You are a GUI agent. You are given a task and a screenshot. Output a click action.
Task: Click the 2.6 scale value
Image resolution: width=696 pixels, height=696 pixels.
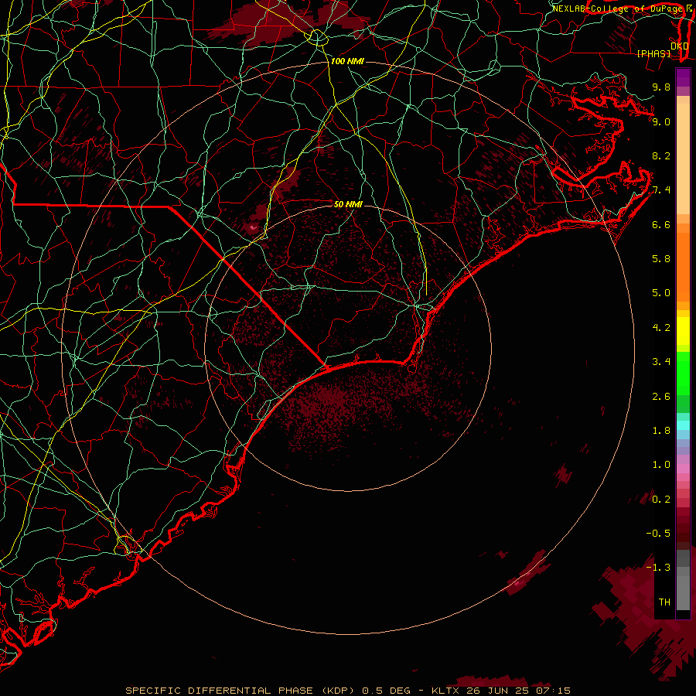[661, 397]
